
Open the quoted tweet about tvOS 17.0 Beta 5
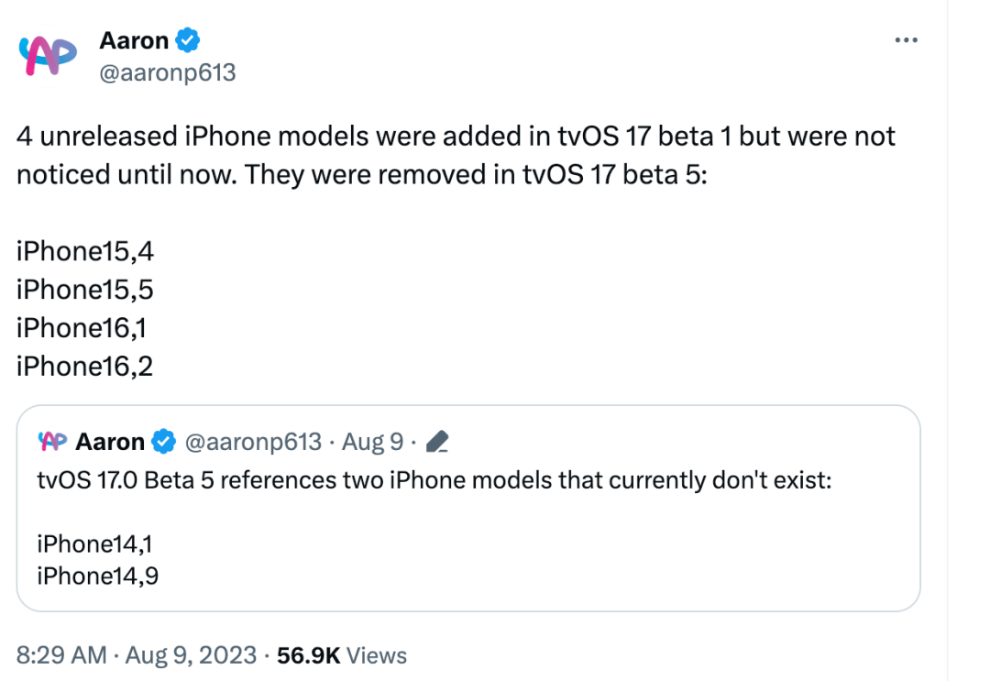[468, 509]
